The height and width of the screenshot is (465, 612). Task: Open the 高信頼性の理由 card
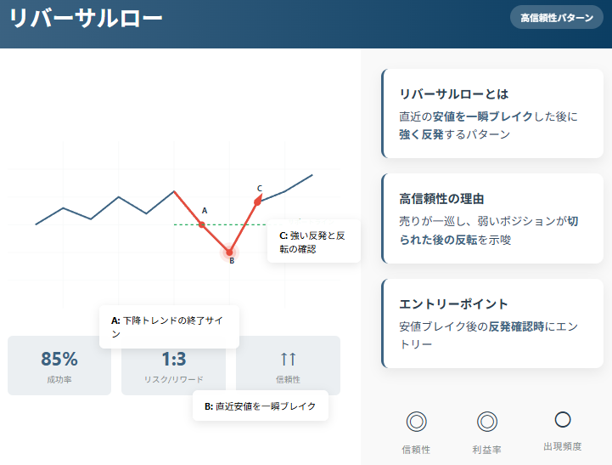(493, 218)
